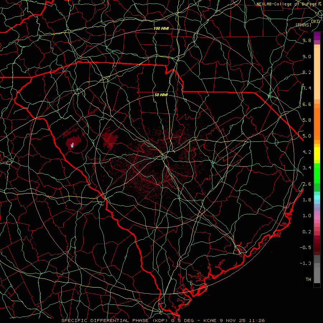Click the Specific Differential Phase caption at the bottom
This screenshot has height=323, width=323.
[163, 320]
